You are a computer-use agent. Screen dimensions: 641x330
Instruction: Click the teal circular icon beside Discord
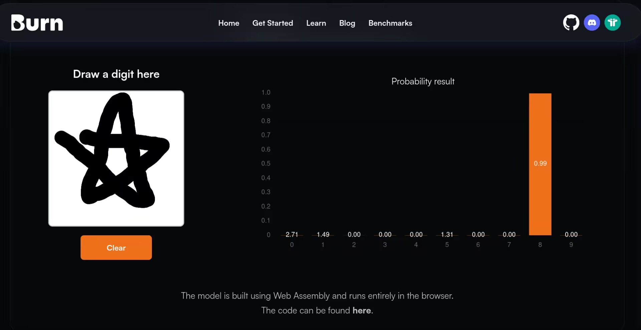(x=612, y=23)
